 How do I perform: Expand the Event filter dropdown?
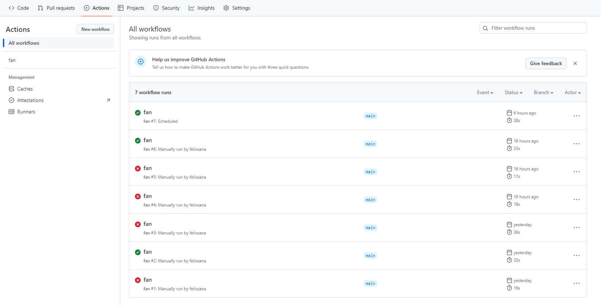point(485,92)
